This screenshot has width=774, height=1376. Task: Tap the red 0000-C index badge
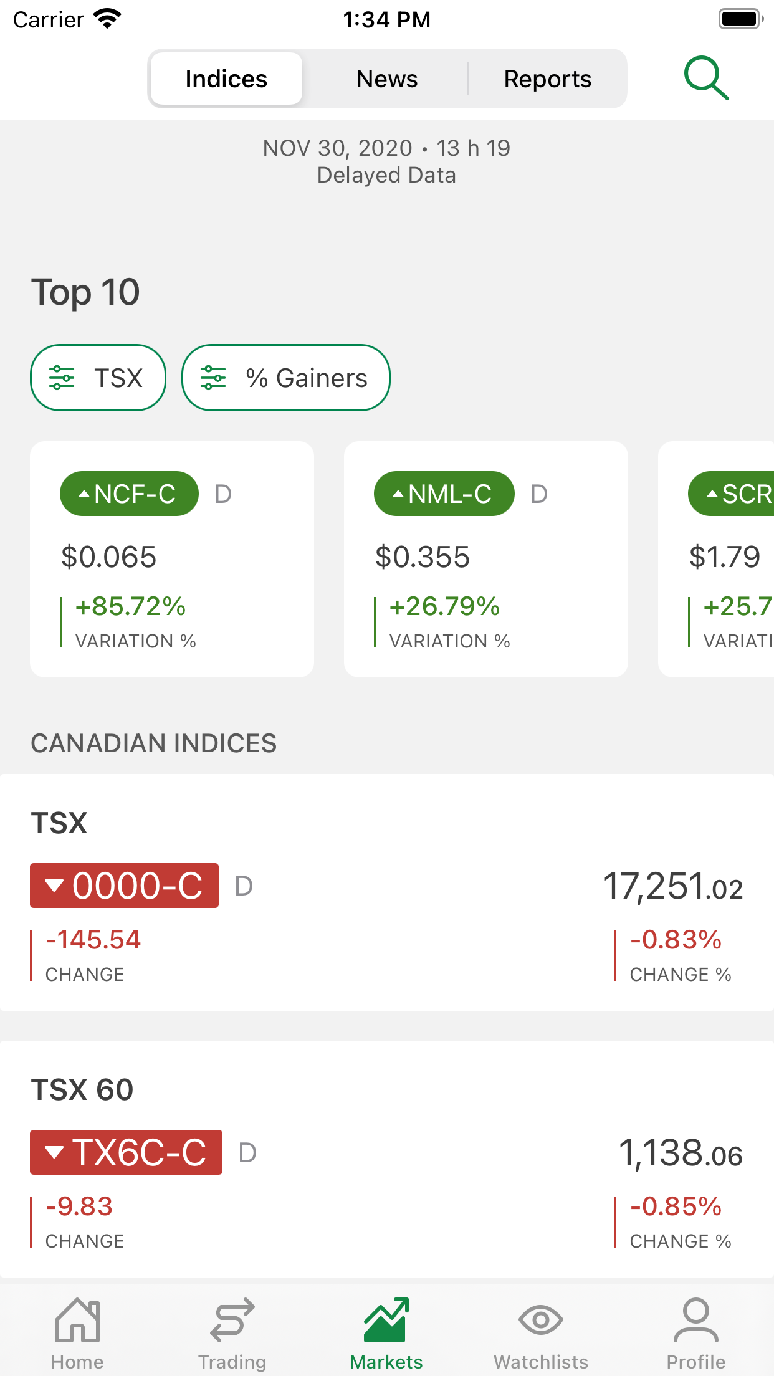pos(124,886)
